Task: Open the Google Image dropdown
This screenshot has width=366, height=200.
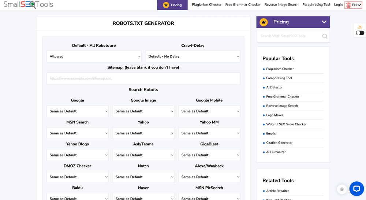Action: point(143,111)
